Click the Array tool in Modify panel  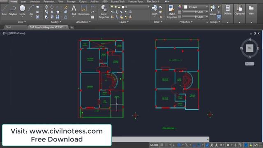(58, 17)
